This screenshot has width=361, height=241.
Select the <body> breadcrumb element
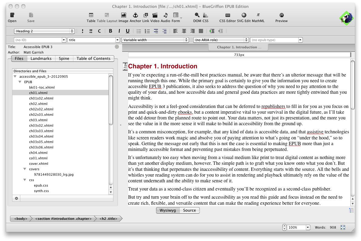coord(21,219)
